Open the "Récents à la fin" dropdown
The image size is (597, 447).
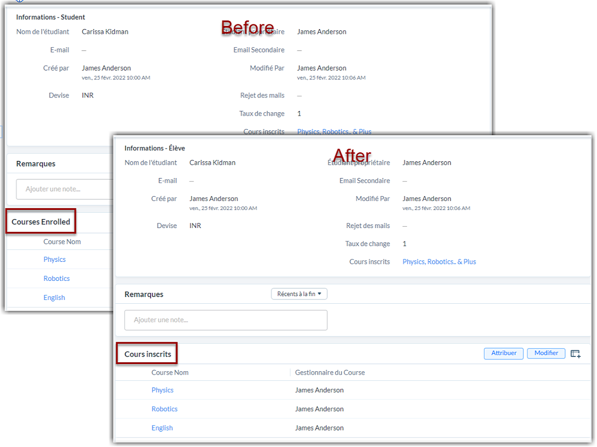tap(299, 294)
